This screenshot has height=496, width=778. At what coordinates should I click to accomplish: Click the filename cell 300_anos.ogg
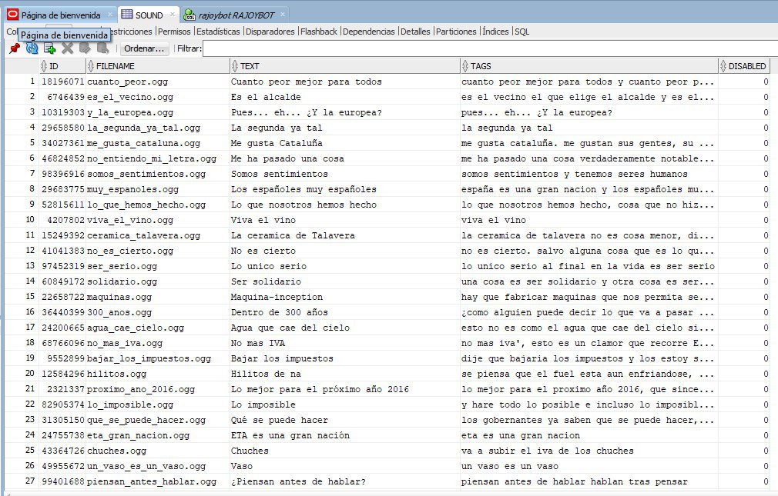pos(158,312)
